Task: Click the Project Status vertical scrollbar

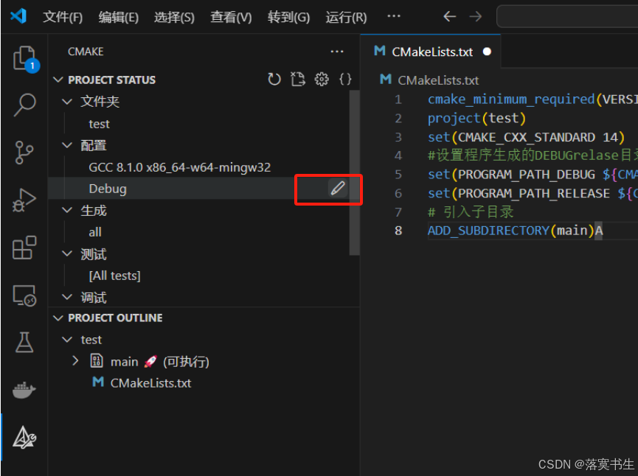Action: (354, 172)
